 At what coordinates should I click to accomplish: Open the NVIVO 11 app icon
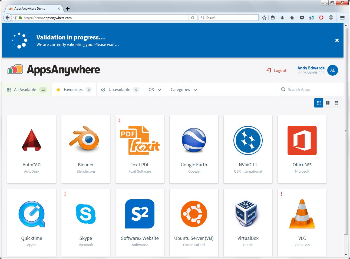point(248,140)
